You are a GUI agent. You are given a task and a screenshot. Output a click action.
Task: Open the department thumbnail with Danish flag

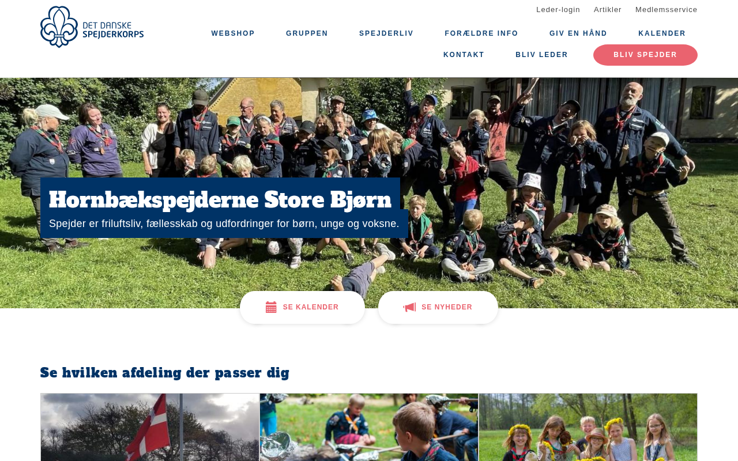150,427
